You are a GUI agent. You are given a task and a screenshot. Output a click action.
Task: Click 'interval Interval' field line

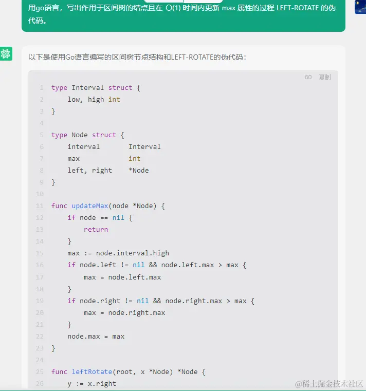coord(114,146)
